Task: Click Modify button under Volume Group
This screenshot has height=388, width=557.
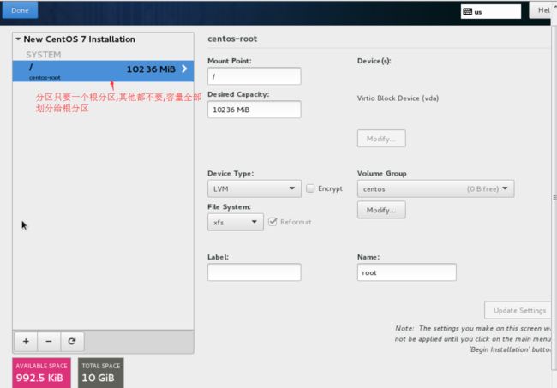Action: pyautogui.click(x=381, y=210)
